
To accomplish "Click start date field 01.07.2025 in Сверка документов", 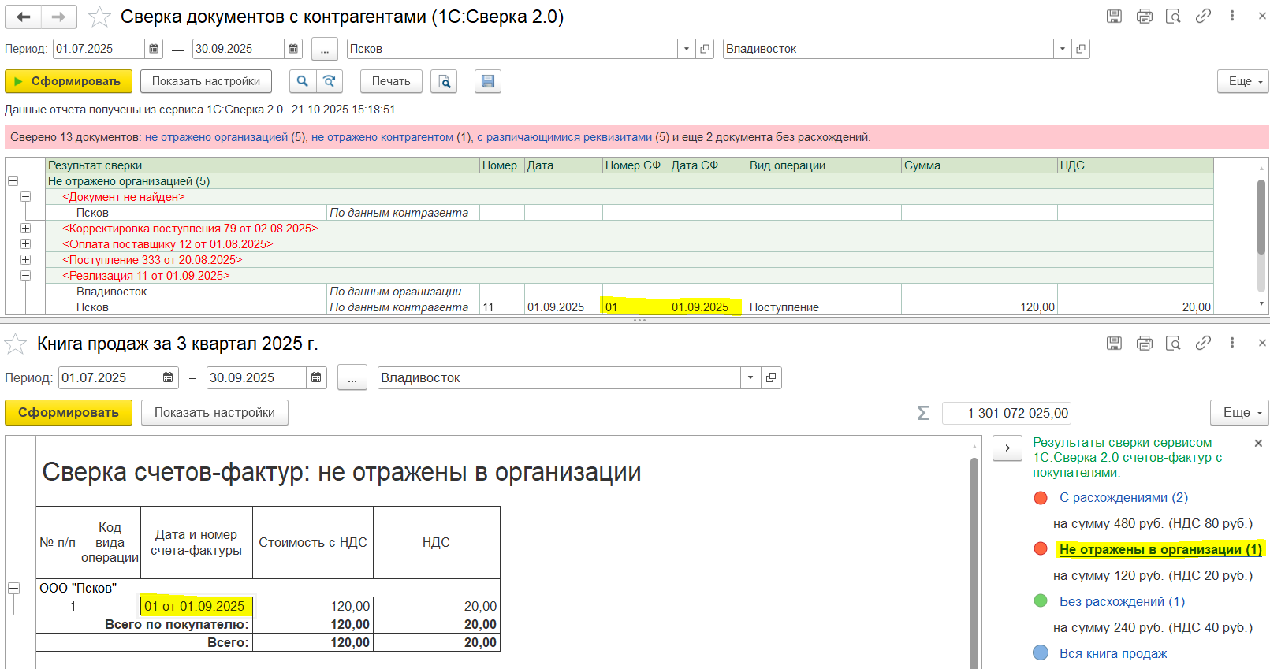I will tap(99, 49).
